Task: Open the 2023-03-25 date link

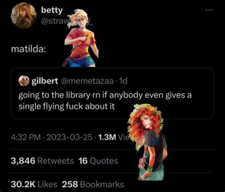Action: coord(69,137)
